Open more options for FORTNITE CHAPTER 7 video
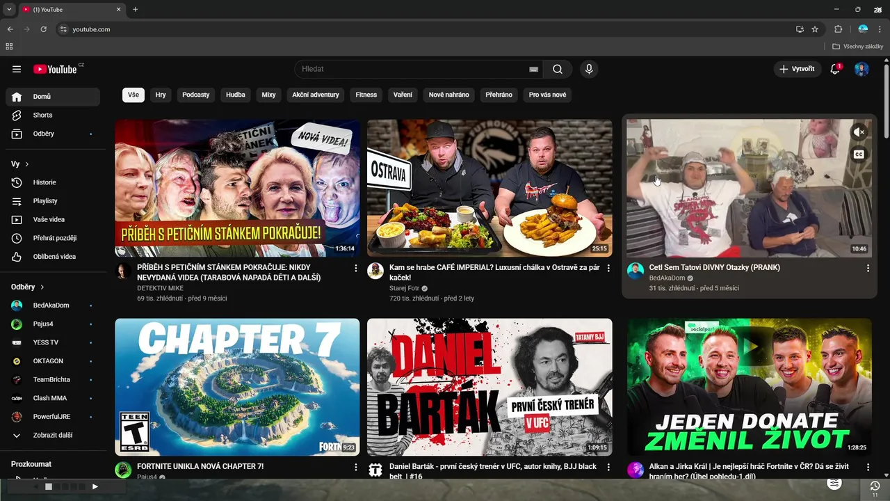Screen dimensions: 890x501 [x=356, y=467]
